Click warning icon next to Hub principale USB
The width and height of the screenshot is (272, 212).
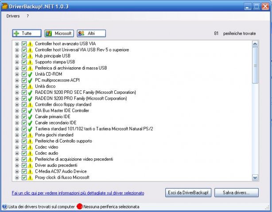click(x=30, y=56)
